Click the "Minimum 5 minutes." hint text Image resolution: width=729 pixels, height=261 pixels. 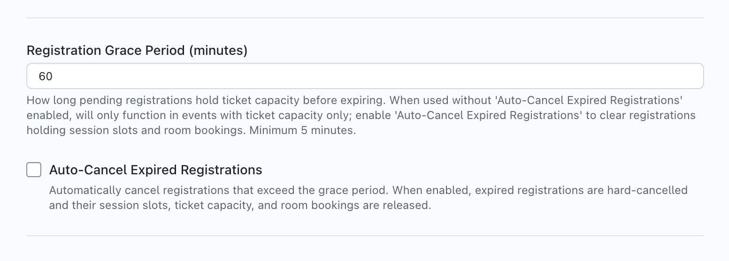click(303, 130)
